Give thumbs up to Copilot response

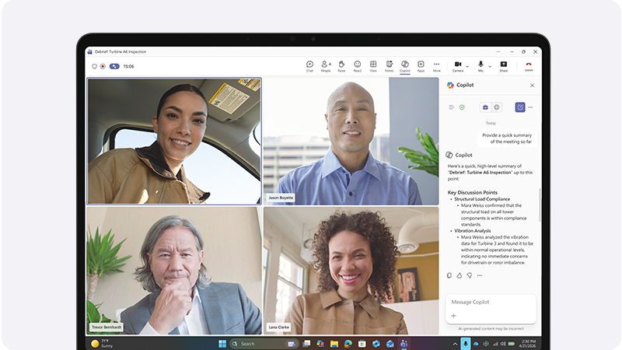(x=460, y=275)
